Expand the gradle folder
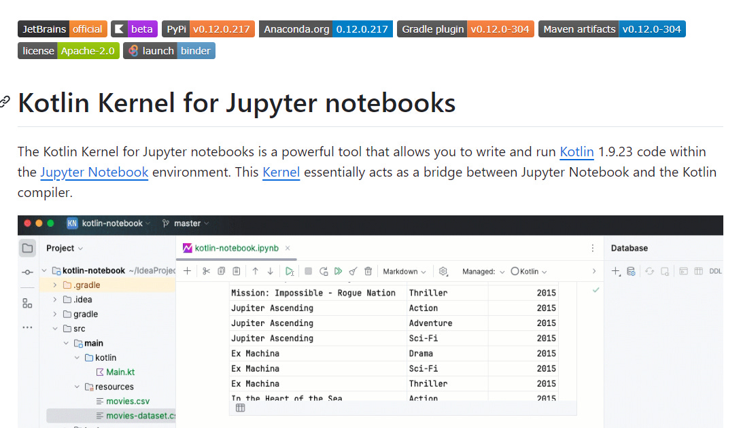The height and width of the screenshot is (428, 741). point(55,314)
